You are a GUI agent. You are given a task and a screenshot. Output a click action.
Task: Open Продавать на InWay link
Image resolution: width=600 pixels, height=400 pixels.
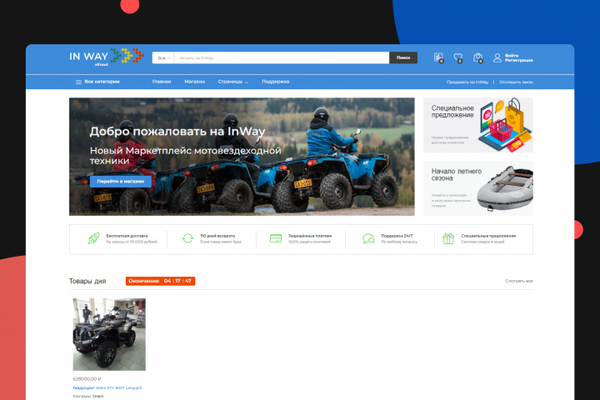(x=467, y=82)
